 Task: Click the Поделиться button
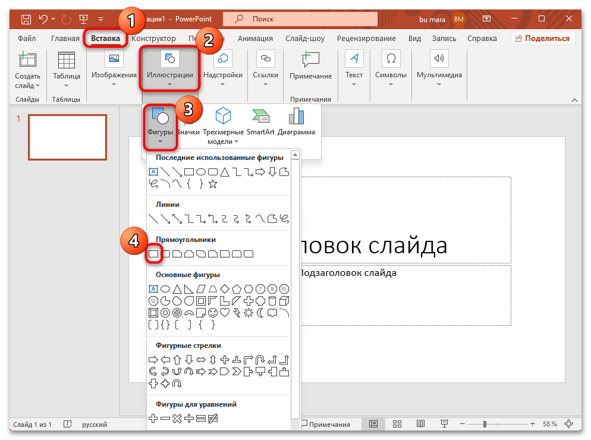coord(544,37)
